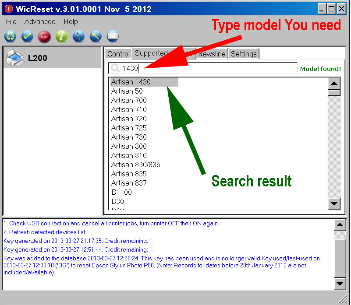351x305 pixels.
Task: Select Artisan 720 in the model list
Action: [129, 119]
